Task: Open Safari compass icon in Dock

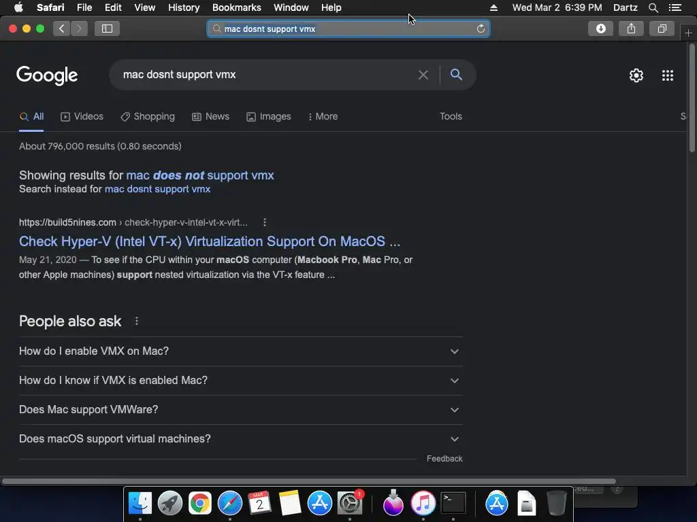Action: pos(230,504)
